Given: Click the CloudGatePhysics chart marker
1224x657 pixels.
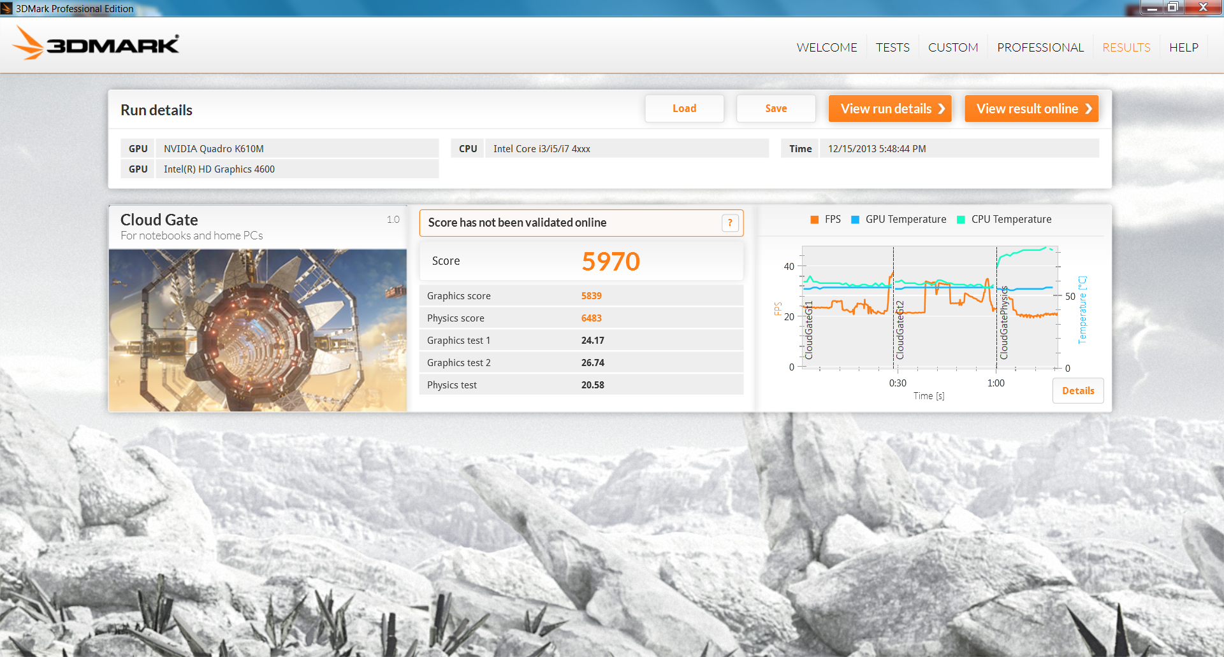Looking at the screenshot, I should (1004, 323).
